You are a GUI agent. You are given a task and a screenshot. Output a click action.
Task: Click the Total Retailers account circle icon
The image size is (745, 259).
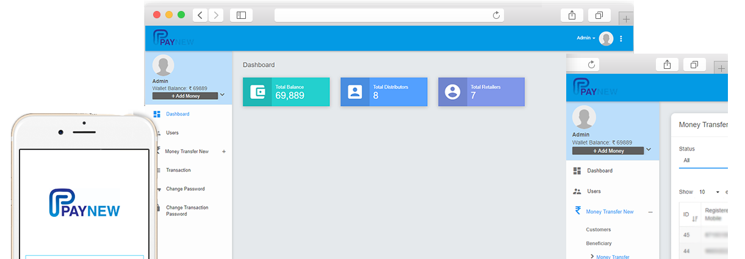pos(452,92)
